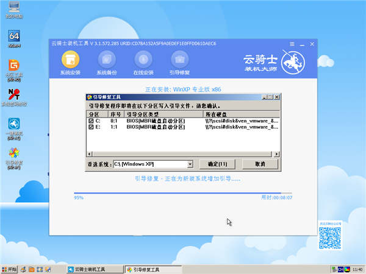This screenshot has width=366, height=274.
Task: Click the green network tray icon
Action: click(x=334, y=270)
